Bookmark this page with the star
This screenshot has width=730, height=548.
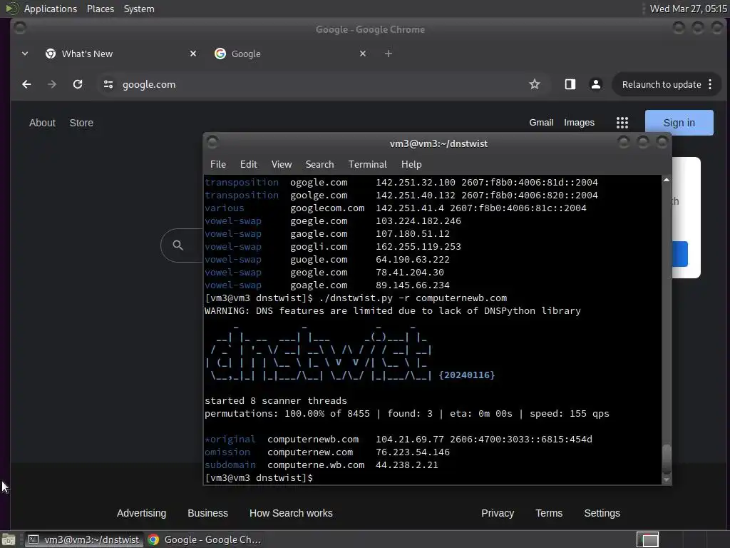point(535,84)
